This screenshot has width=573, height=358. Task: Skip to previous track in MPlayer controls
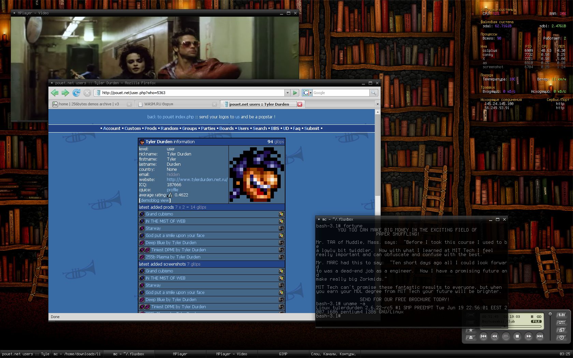pos(483,337)
